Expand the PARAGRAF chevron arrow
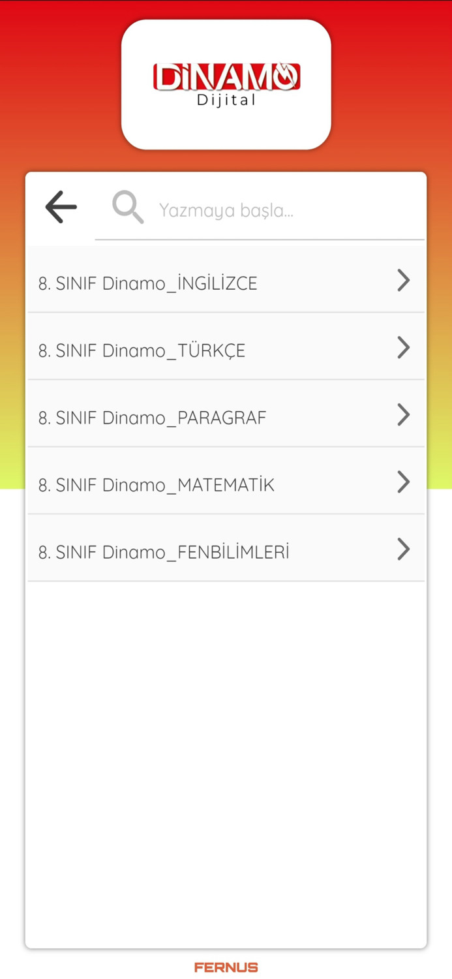Screen dimensions: 452x979 point(403,415)
